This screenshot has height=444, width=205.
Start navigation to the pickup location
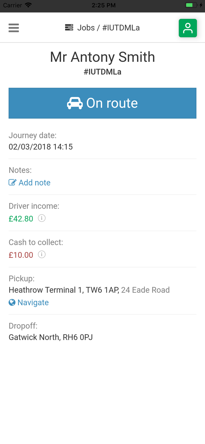33,302
